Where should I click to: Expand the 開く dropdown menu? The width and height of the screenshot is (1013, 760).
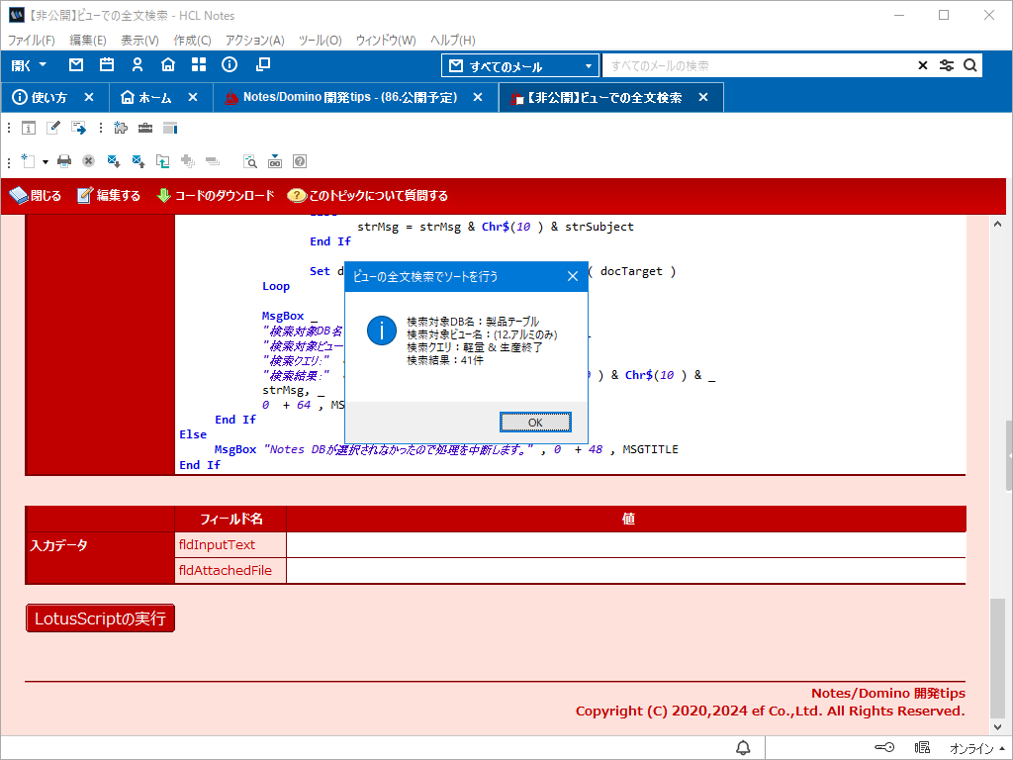click(x=29, y=65)
